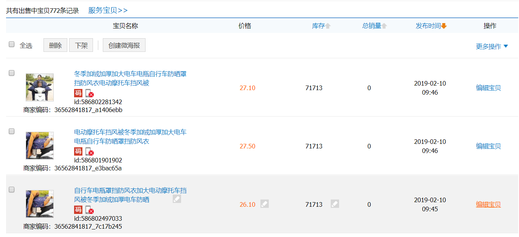Click pencil edit icon beside third item title
Viewport: 519px width, 237px height.
[x=177, y=199]
